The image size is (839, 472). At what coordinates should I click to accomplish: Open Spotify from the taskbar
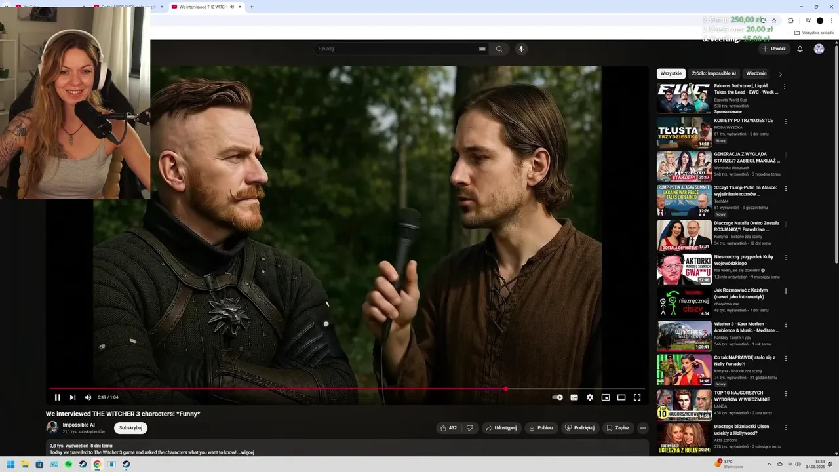(x=68, y=465)
